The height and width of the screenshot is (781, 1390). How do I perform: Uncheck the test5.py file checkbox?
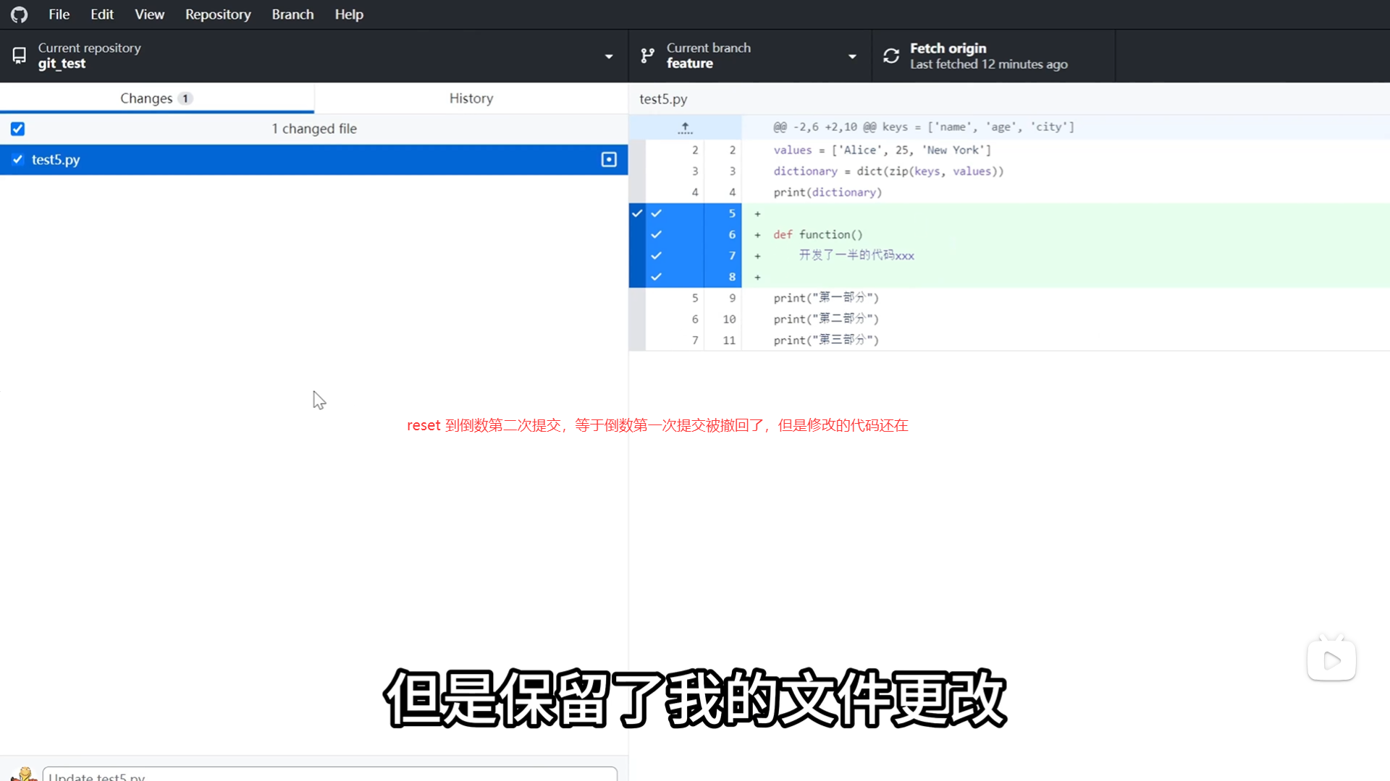click(x=18, y=160)
